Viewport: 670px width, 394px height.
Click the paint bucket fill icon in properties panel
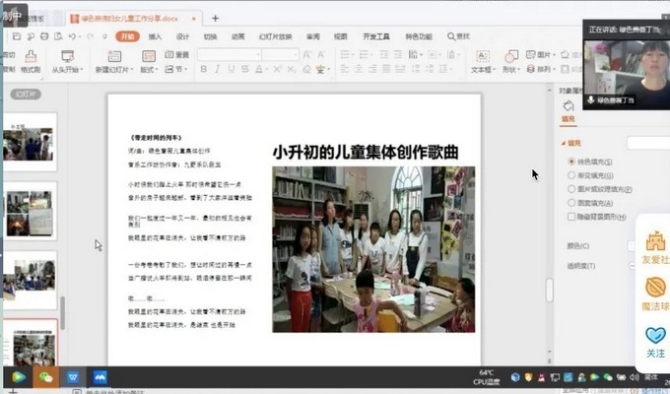point(568,105)
